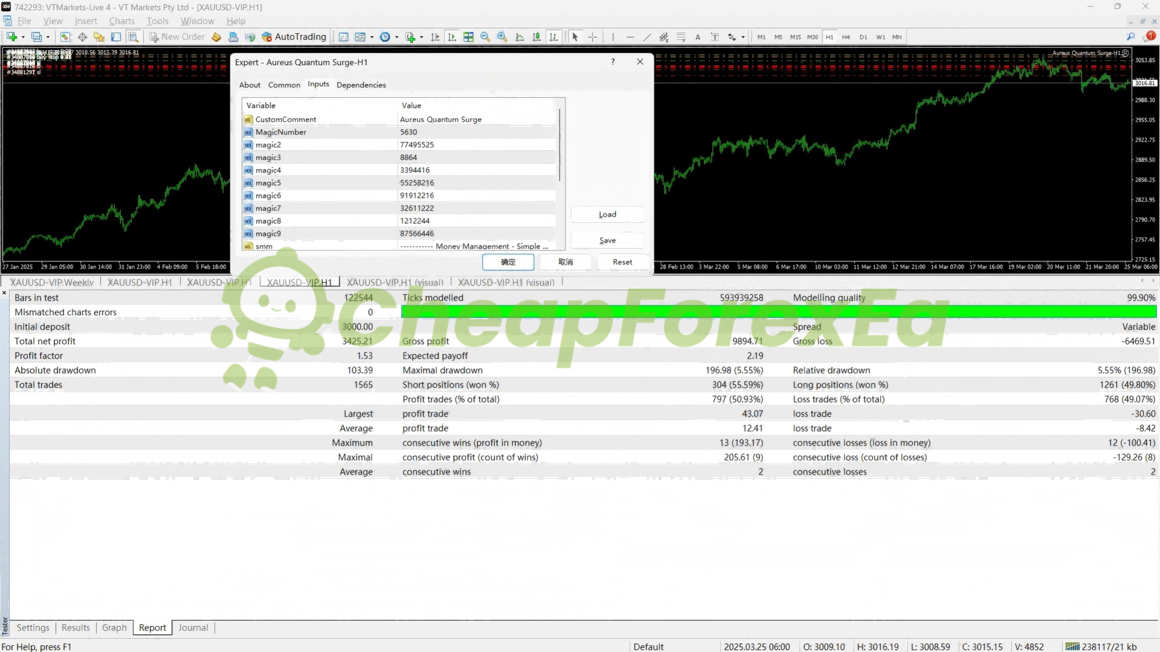
Task: Toggle the Strategy Tester magnifier icon
Action: (133, 37)
